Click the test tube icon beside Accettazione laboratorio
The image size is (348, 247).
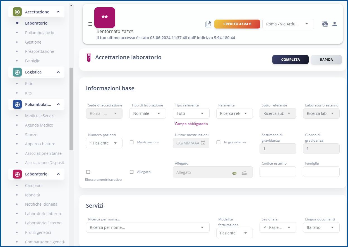pos(89,57)
